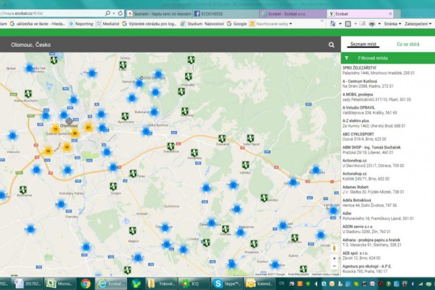Open the collection point marker at Bystročice
Screen dimensions: 435x290
23,190
